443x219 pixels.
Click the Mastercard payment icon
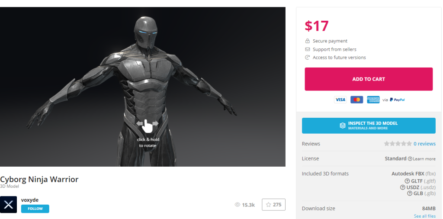(356, 100)
